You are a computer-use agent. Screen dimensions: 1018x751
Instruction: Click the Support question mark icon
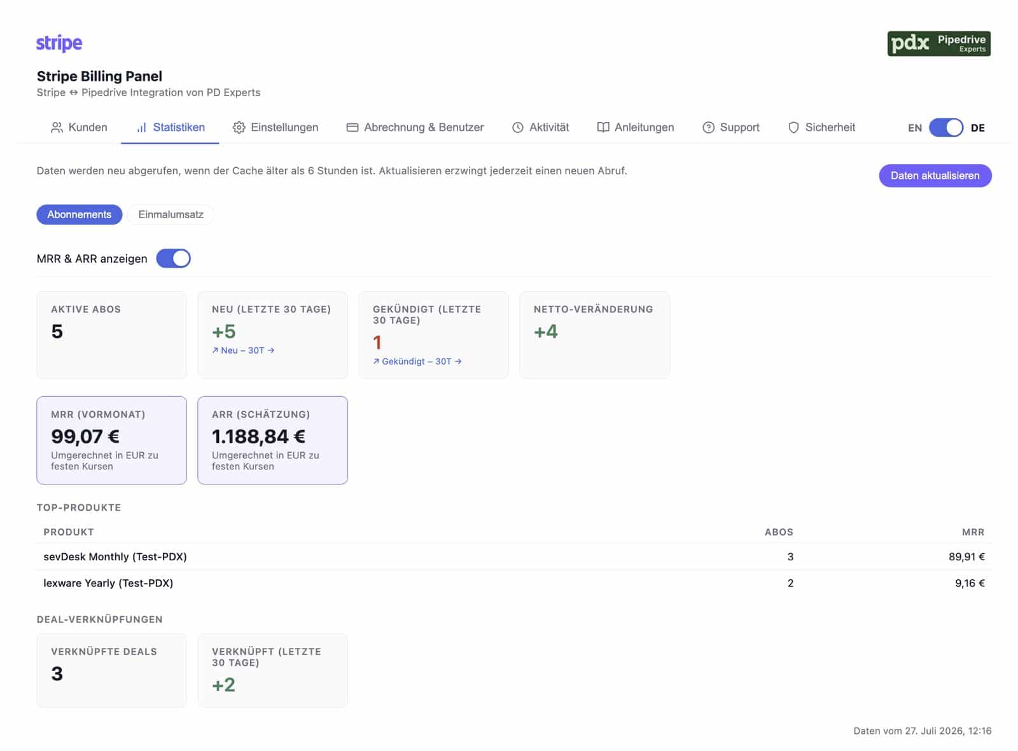[708, 127]
